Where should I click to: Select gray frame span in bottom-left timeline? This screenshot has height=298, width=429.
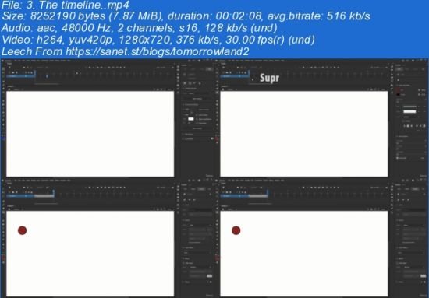44,196
